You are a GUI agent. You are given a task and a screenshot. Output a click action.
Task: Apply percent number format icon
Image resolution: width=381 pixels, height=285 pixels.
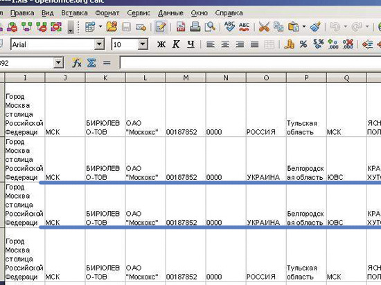303,44
